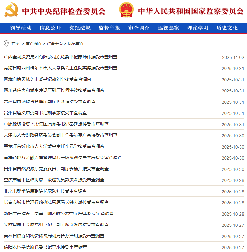Click the location pin icon in breadcrumb
This screenshot has height=252, width=247.
[x=6, y=44]
